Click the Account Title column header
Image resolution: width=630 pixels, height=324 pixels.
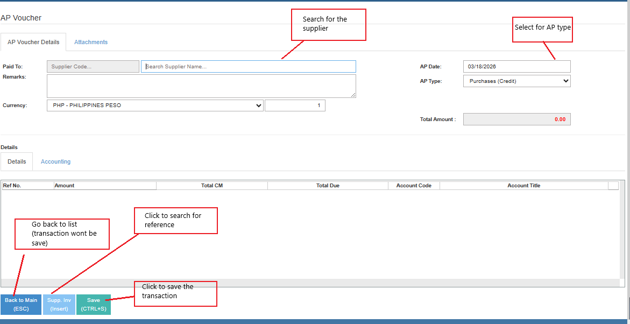pos(523,186)
